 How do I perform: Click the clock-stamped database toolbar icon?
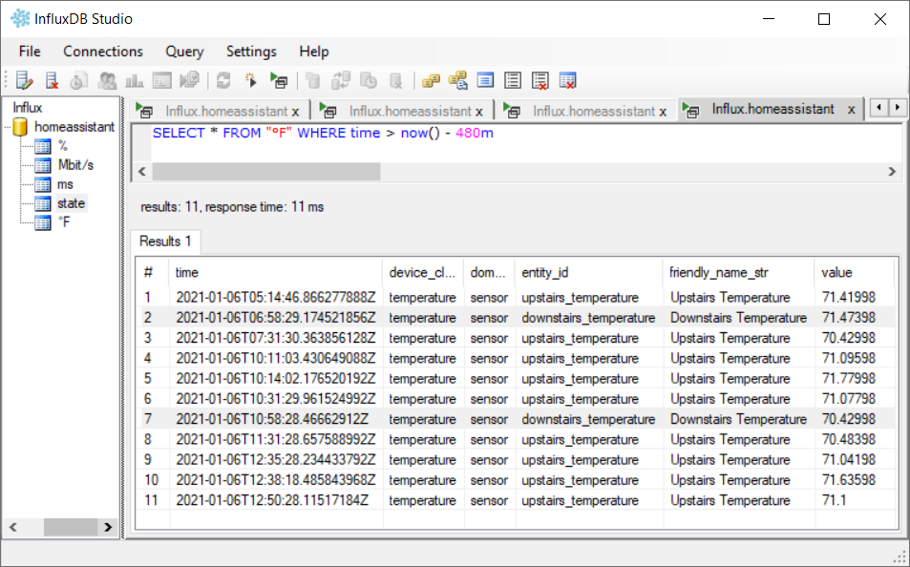[x=370, y=80]
